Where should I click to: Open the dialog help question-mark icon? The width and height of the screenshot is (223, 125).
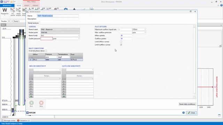(184, 112)
